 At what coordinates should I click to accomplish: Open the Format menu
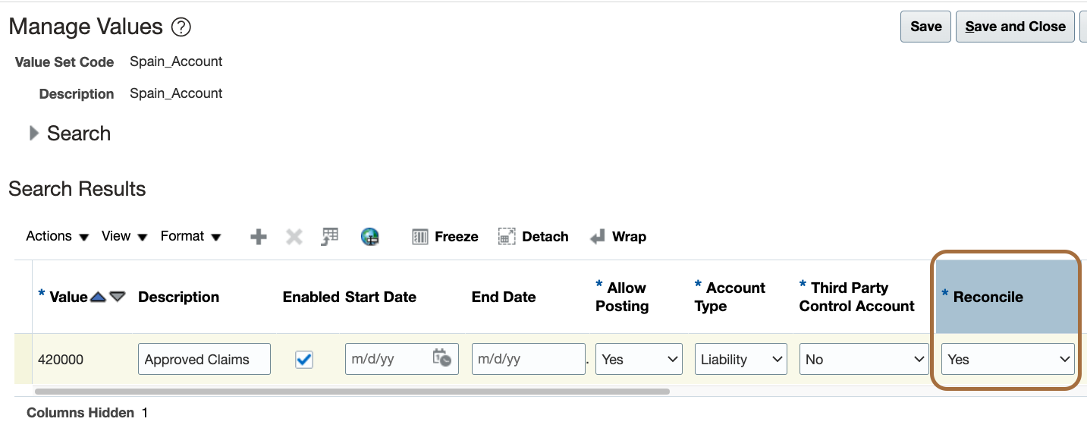tap(190, 237)
